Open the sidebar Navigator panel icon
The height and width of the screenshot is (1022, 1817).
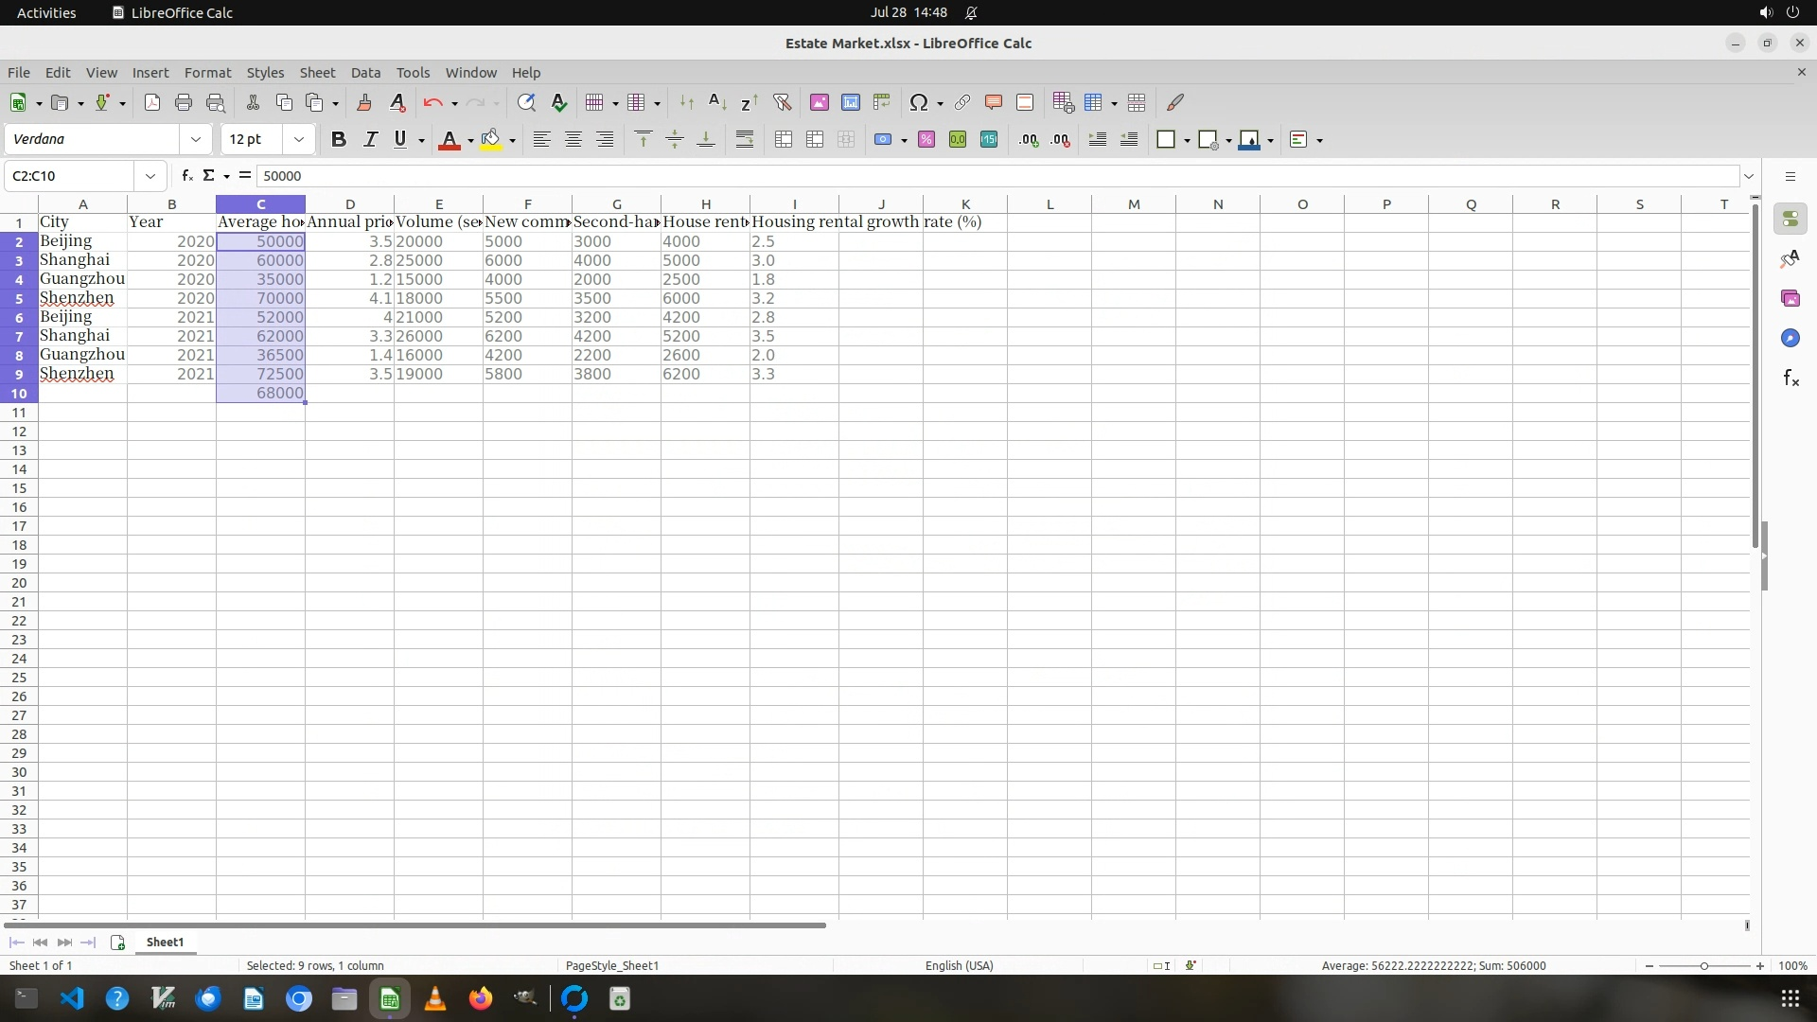[1791, 339]
